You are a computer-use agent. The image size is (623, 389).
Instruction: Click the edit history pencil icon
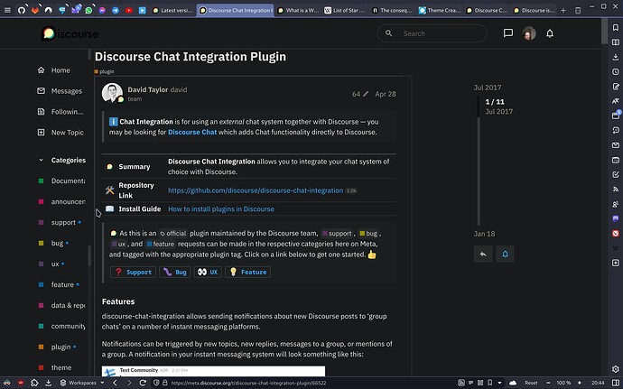(x=366, y=94)
